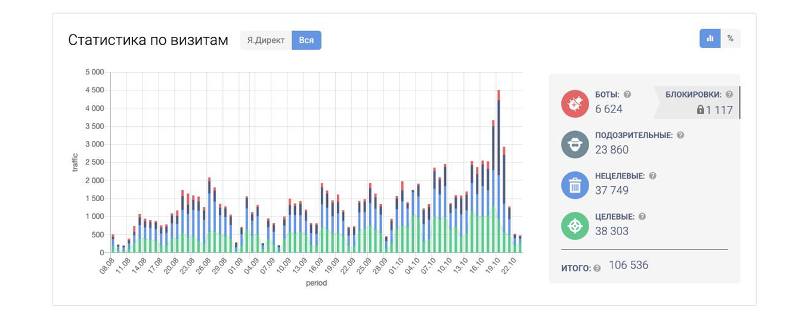Click the lock icon beside 1 117
The image size is (811, 319).
[x=700, y=110]
